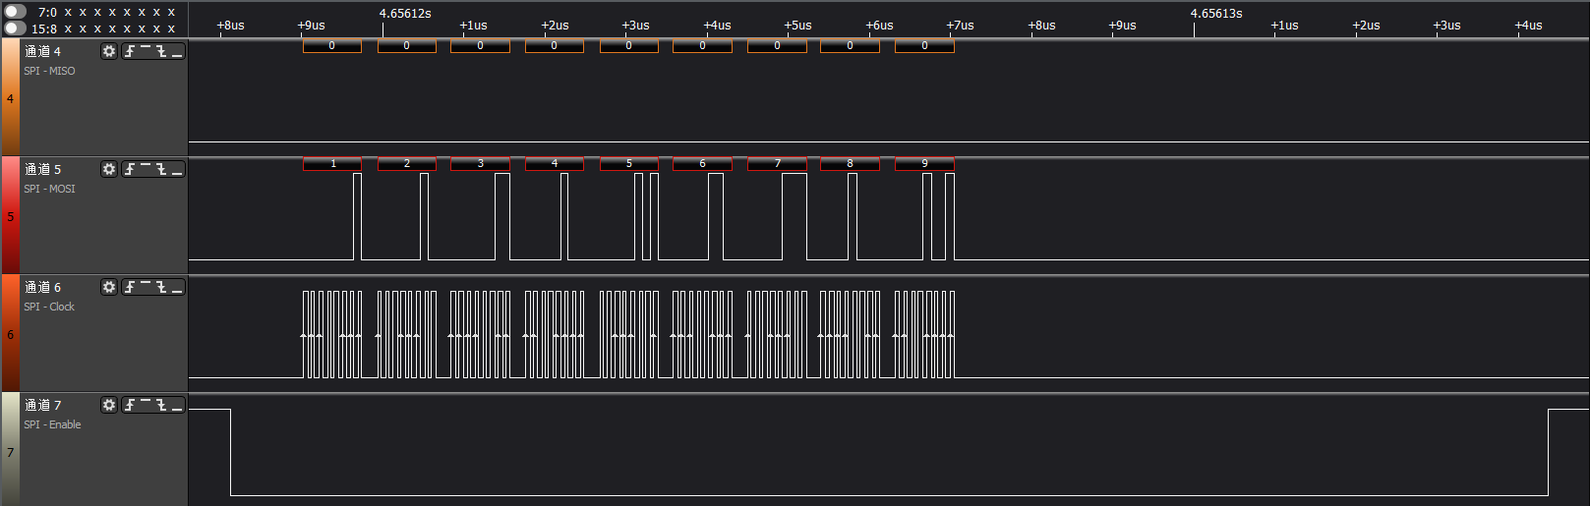Click MOSI decoded byte bubble '2'
Screen dimensions: 1590x506
407,163
